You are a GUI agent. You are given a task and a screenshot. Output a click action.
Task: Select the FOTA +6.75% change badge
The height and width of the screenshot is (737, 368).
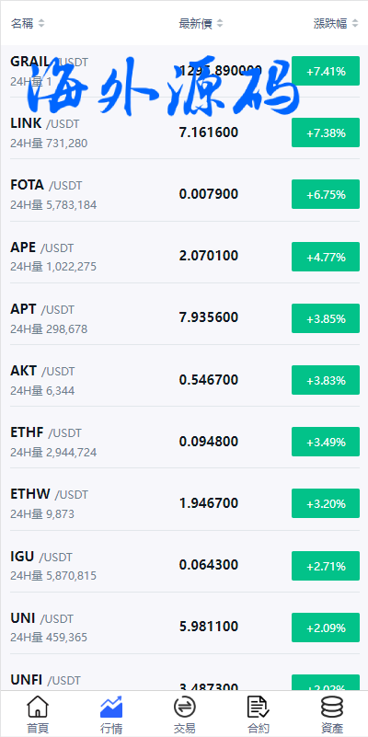[x=326, y=194]
